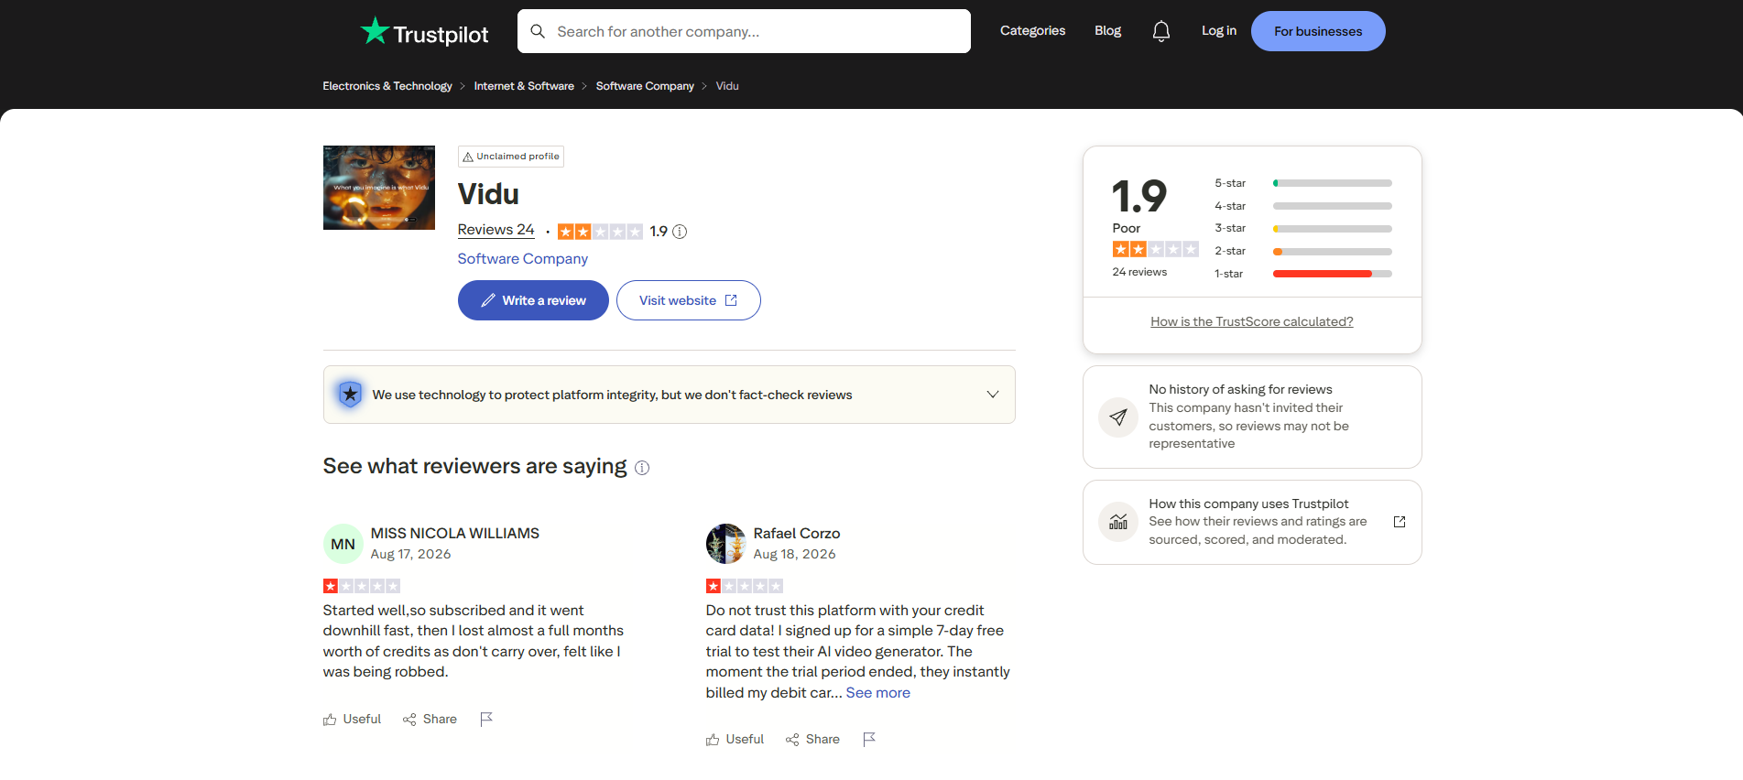Flag Rafael Corzo's review
Viewport: 1743px width, 780px height.
click(869, 740)
